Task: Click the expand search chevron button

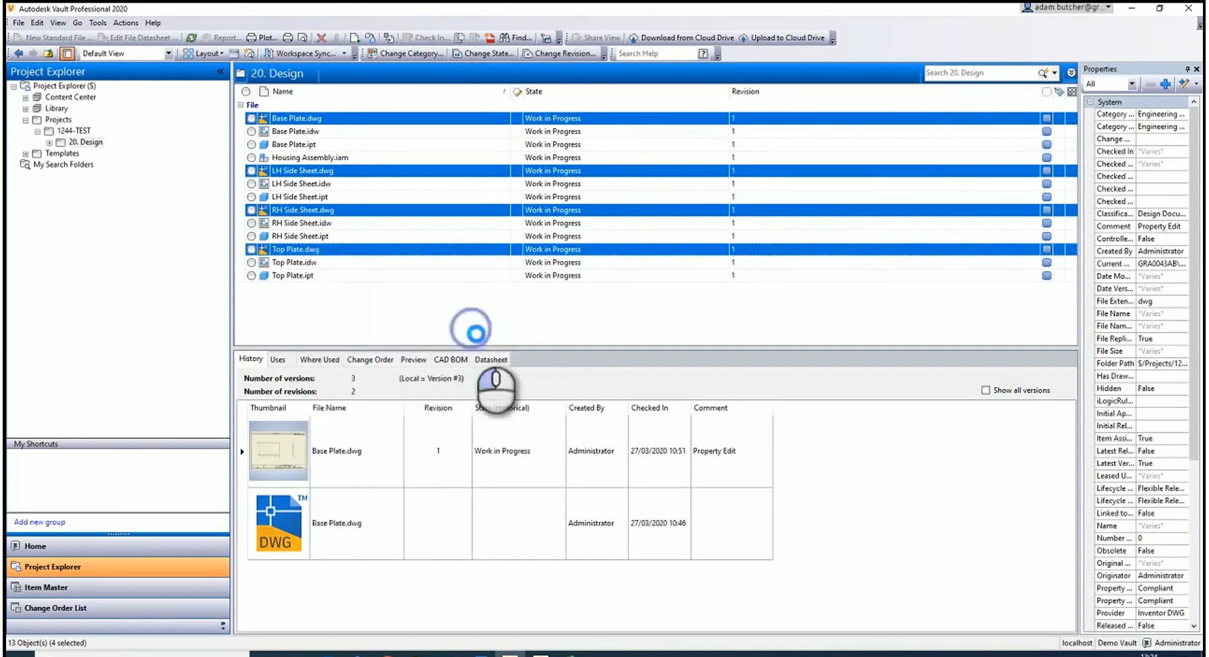Action: coord(1071,73)
